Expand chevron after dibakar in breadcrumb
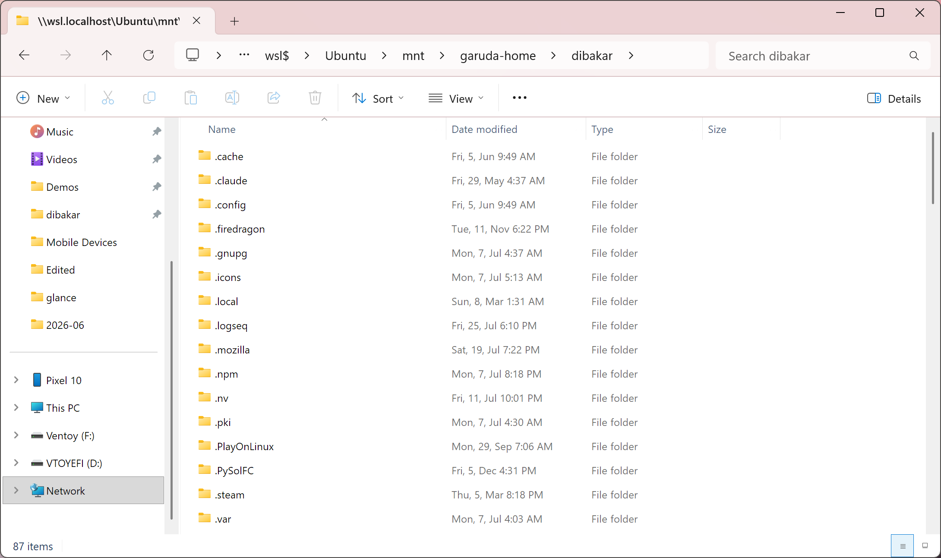This screenshot has width=941, height=558. coord(631,56)
